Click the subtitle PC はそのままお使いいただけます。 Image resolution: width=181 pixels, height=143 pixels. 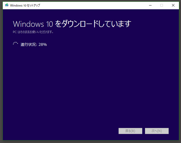33,32
